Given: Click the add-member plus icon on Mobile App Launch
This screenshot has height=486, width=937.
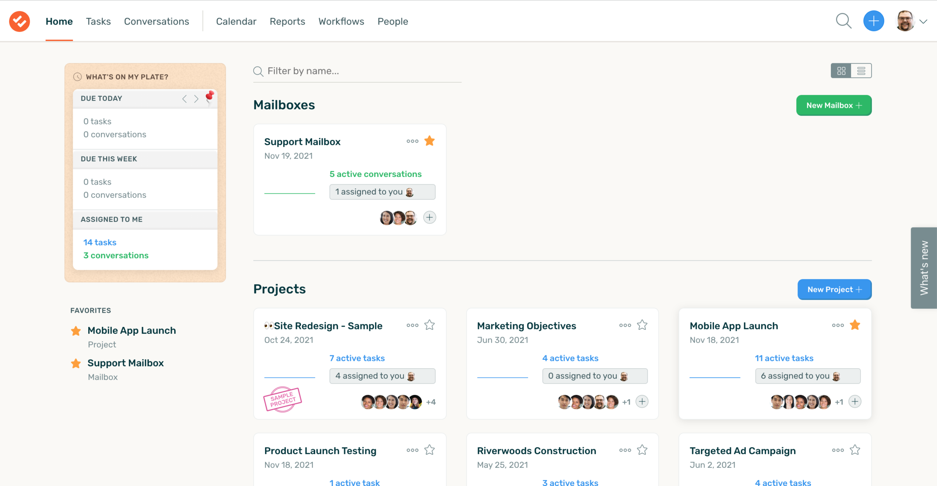Looking at the screenshot, I should click(855, 401).
